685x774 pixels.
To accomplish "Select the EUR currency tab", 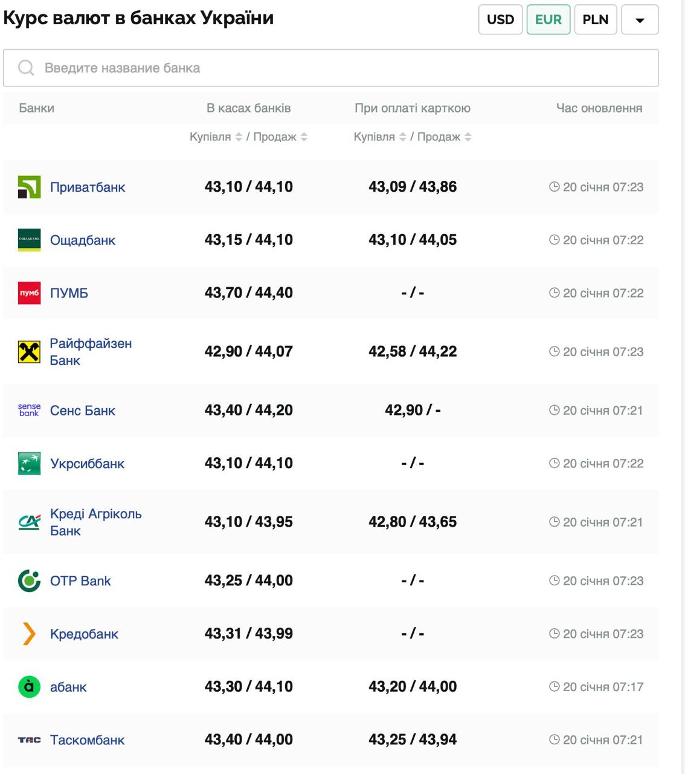I will coord(548,20).
